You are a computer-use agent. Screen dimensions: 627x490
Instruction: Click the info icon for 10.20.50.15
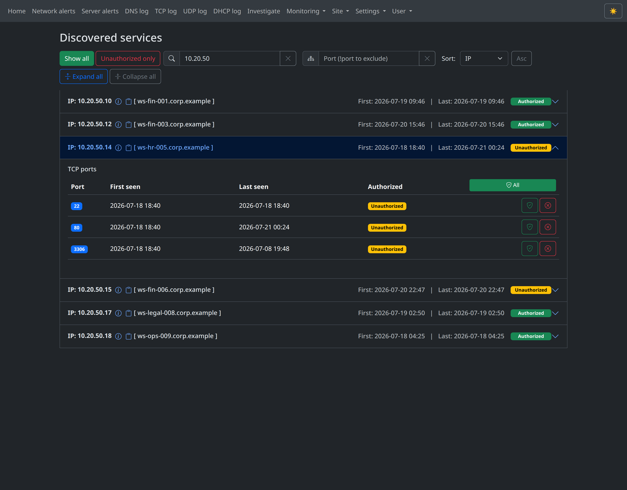pos(118,290)
